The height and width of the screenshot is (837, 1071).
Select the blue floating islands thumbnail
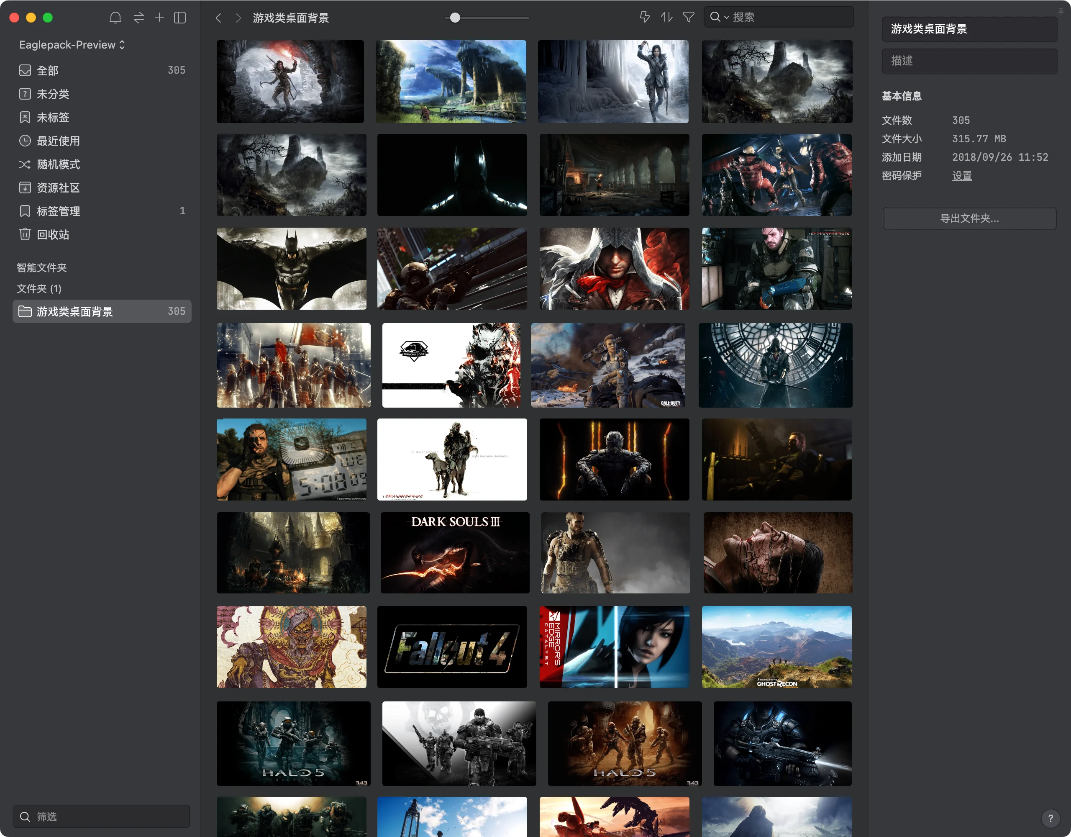(x=451, y=82)
